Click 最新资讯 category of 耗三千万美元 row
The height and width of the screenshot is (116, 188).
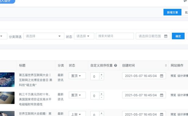coord(60,97)
